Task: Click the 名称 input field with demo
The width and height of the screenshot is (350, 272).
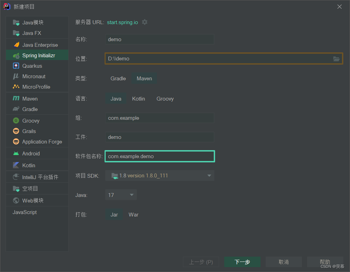Action: tap(160, 39)
